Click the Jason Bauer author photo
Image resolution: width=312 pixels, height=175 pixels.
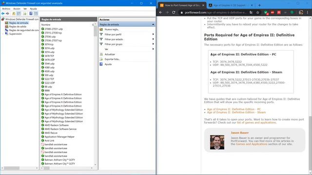click(x=217, y=142)
